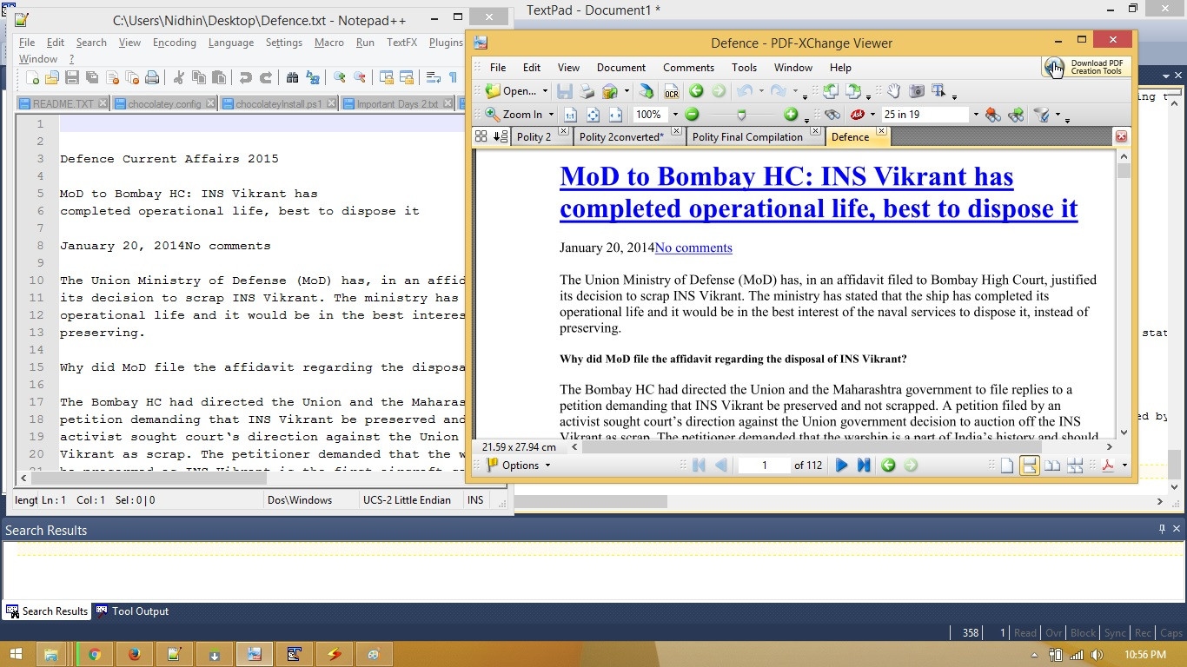
Task: Click the Fit Width icon
Action: 615,115
